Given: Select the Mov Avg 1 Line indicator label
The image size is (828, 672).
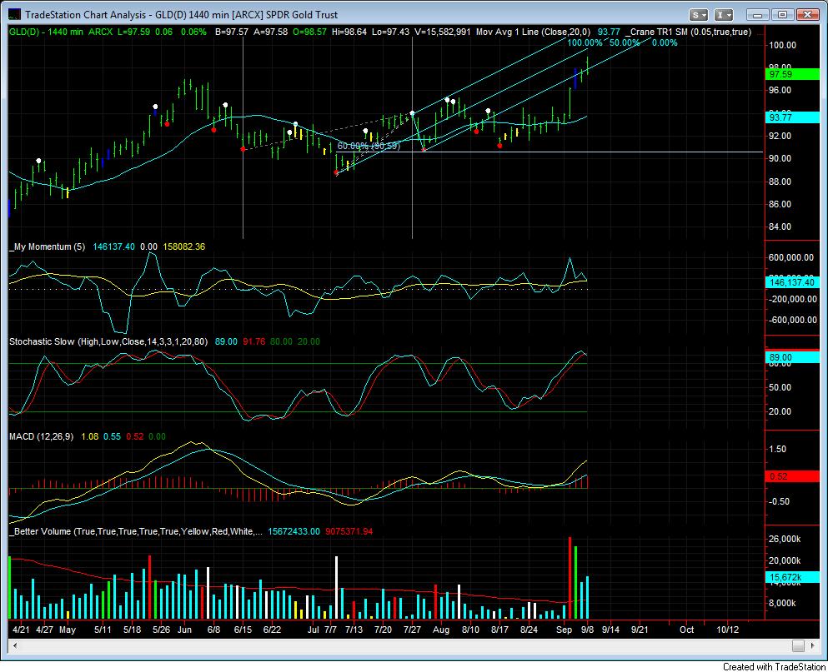Looking at the screenshot, I should click(x=534, y=32).
